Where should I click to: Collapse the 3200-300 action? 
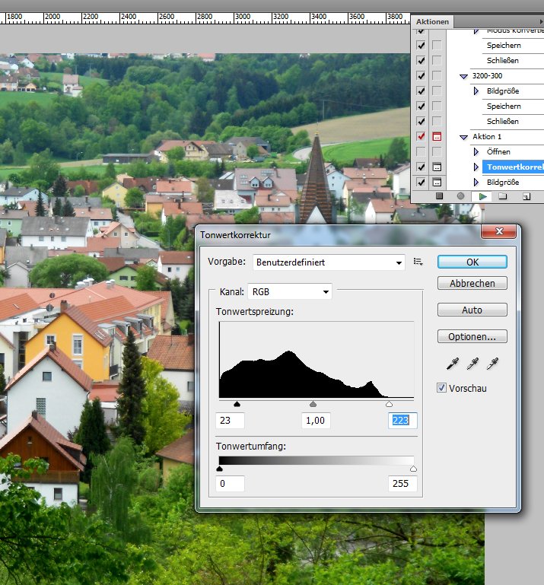(x=463, y=76)
